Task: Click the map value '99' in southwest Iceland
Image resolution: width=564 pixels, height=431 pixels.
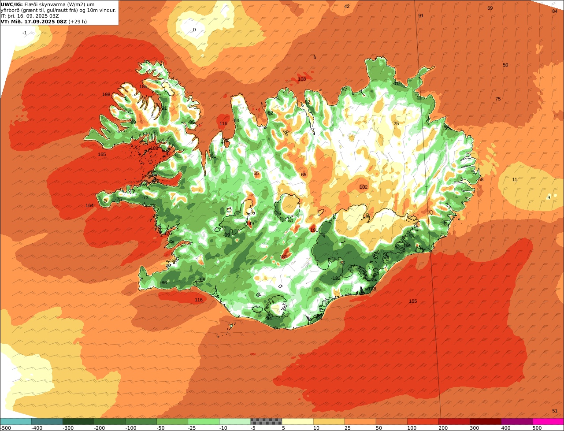Action: [227, 235]
